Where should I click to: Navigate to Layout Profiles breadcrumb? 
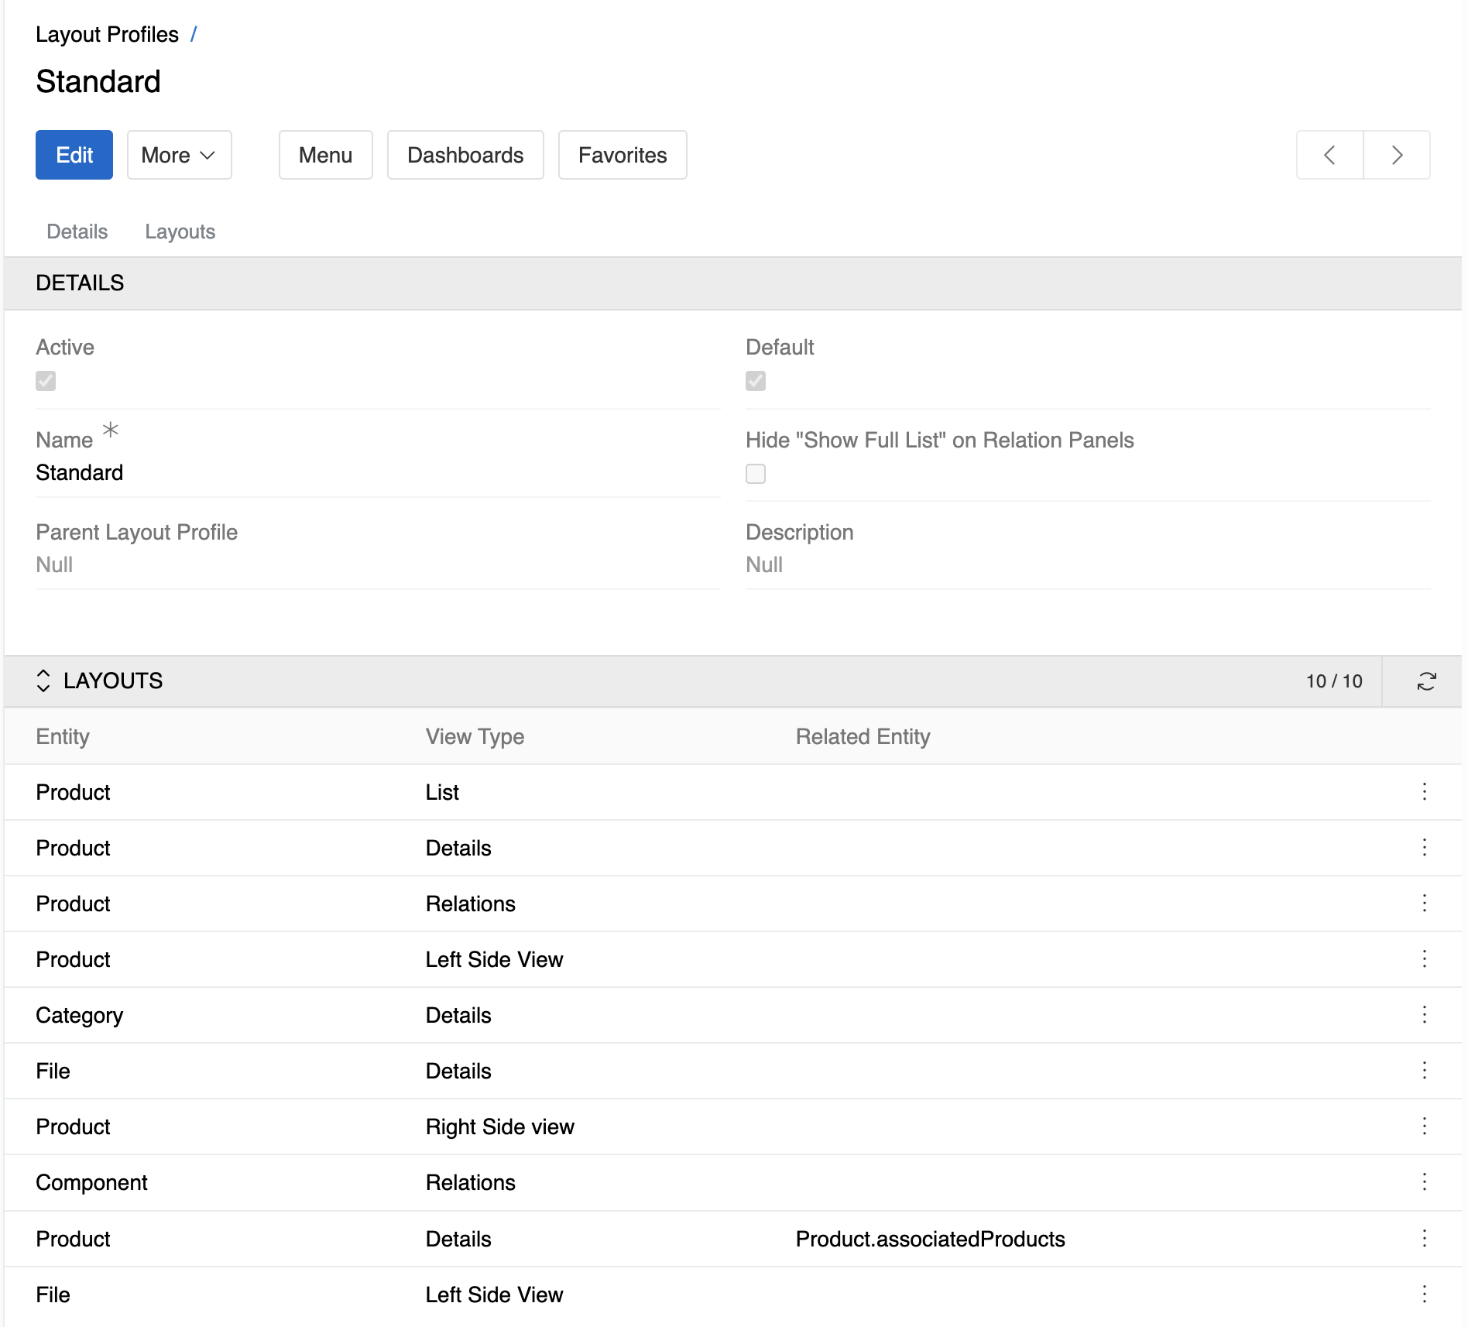(107, 34)
